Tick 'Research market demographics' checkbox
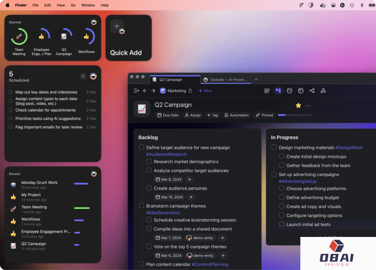376x270 pixels. [149, 162]
